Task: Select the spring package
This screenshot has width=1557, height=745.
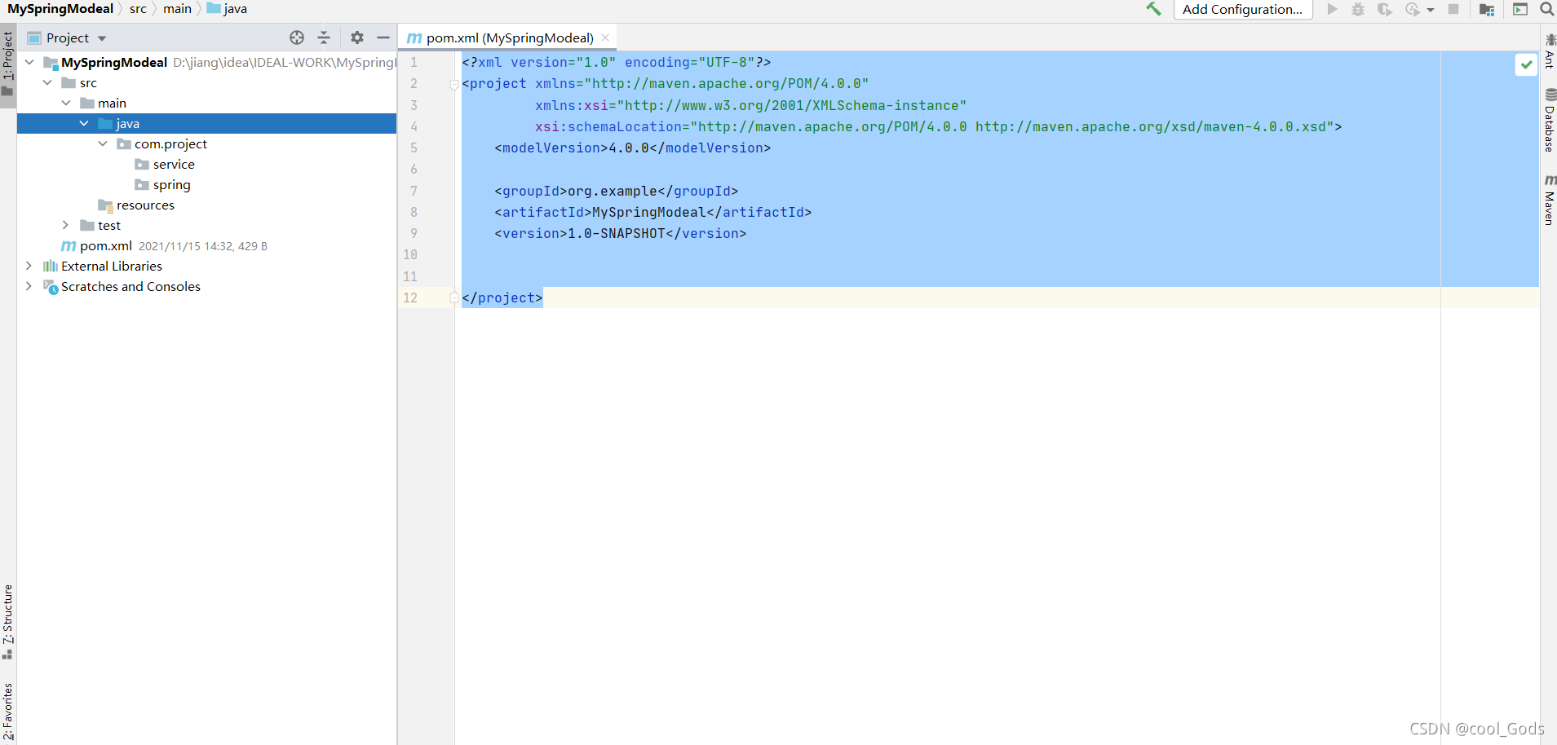Action: point(171,184)
